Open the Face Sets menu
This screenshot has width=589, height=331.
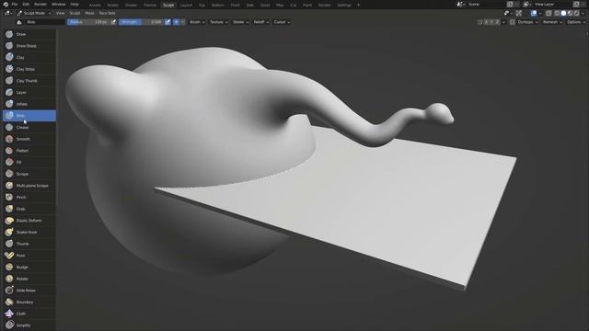point(108,13)
